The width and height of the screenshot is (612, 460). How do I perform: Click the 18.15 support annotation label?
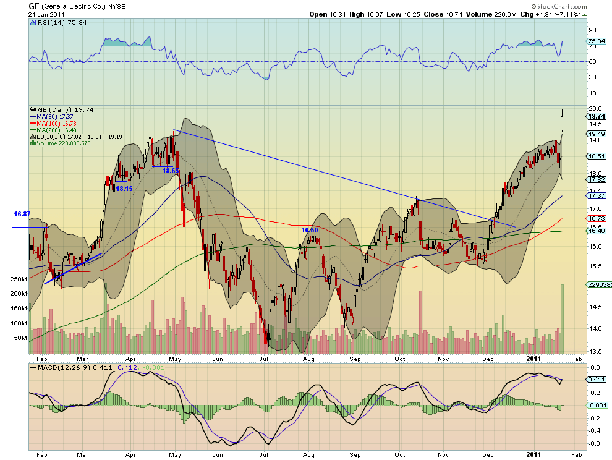(124, 189)
